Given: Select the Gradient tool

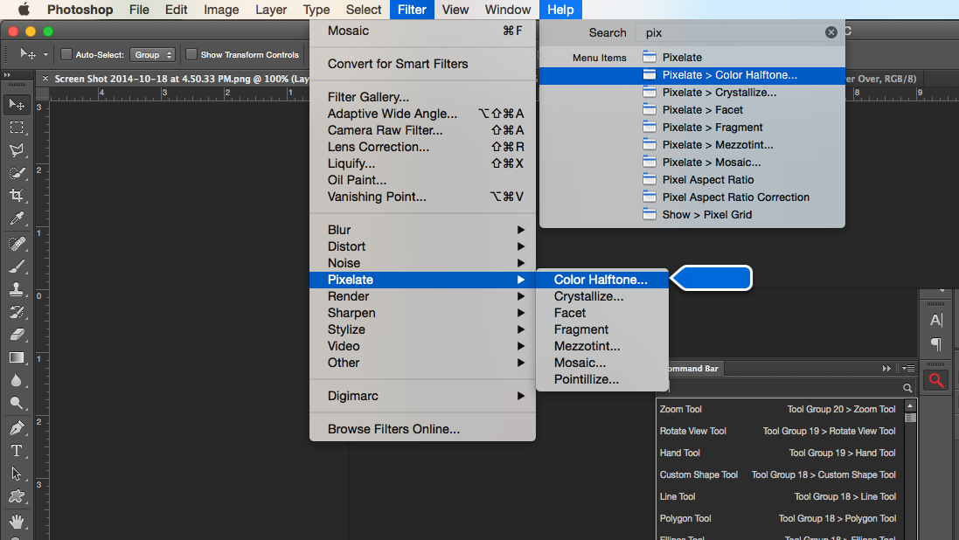Looking at the screenshot, I should (17, 357).
